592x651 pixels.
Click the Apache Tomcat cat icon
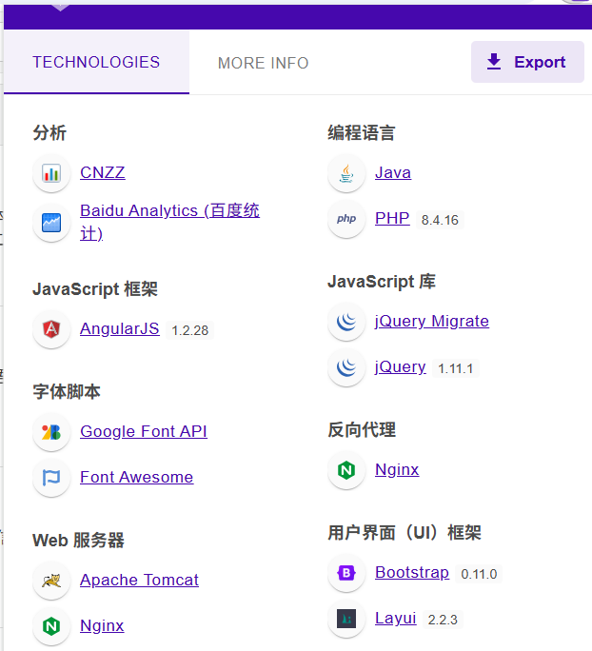[51, 581]
